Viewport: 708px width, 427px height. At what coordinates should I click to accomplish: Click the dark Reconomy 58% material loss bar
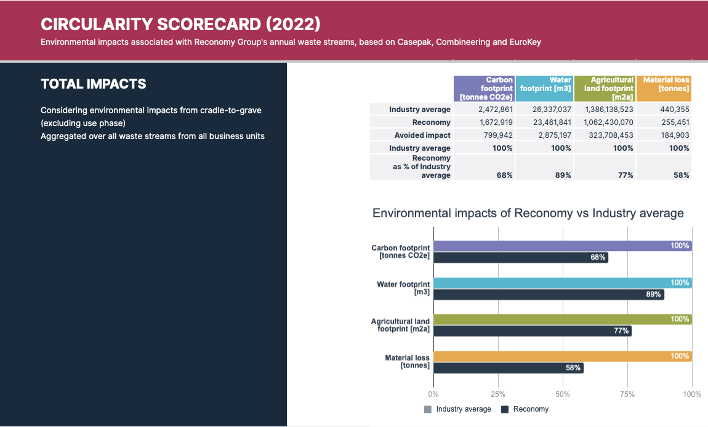509,368
